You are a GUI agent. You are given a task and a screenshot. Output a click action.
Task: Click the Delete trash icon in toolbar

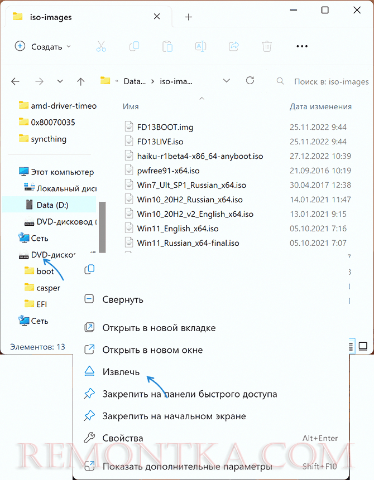[267, 46]
